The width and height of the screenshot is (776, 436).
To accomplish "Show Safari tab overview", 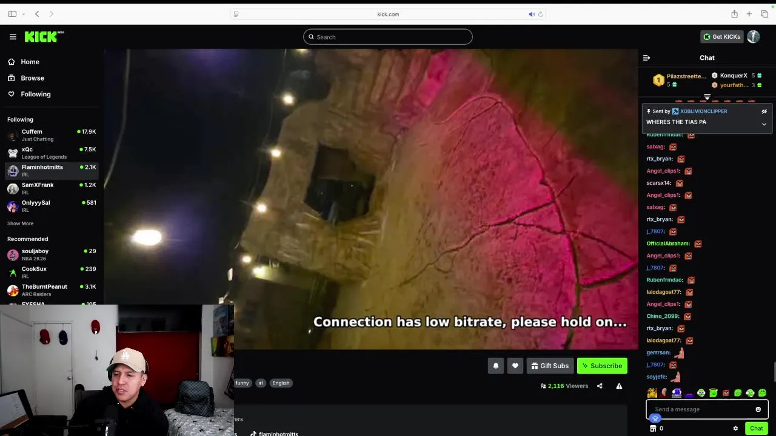I will (764, 14).
